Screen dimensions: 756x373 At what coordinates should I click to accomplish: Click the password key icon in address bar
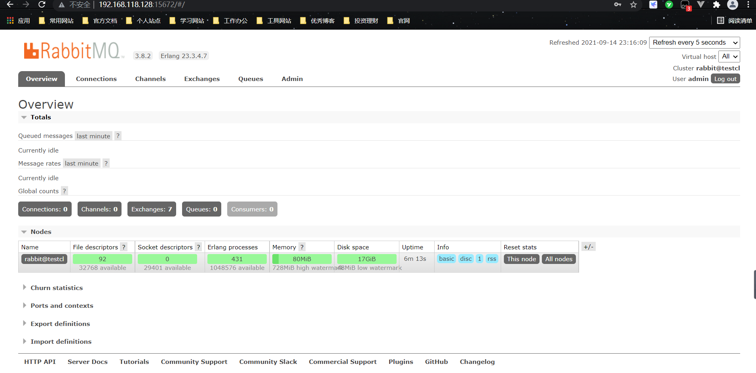(617, 4)
